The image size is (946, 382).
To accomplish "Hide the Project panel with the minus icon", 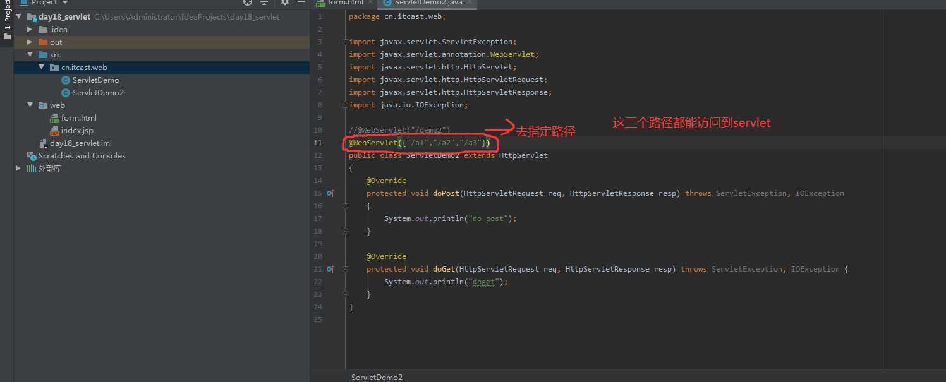I will pos(301,3).
